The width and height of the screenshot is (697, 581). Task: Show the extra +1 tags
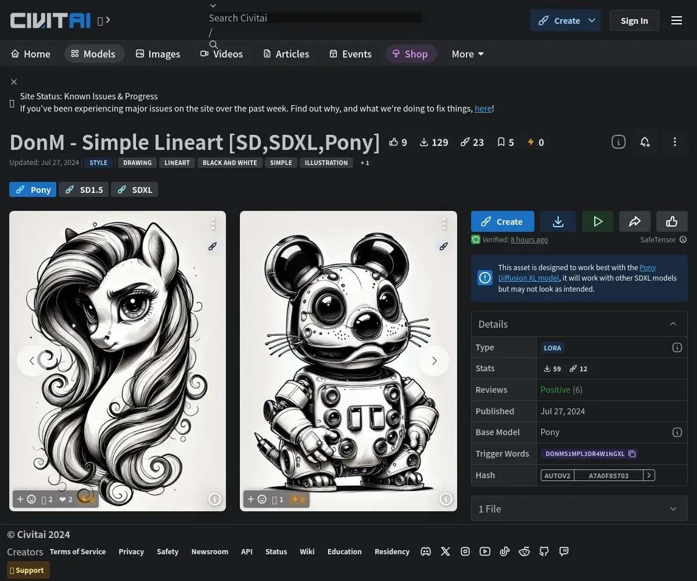pyautogui.click(x=365, y=163)
